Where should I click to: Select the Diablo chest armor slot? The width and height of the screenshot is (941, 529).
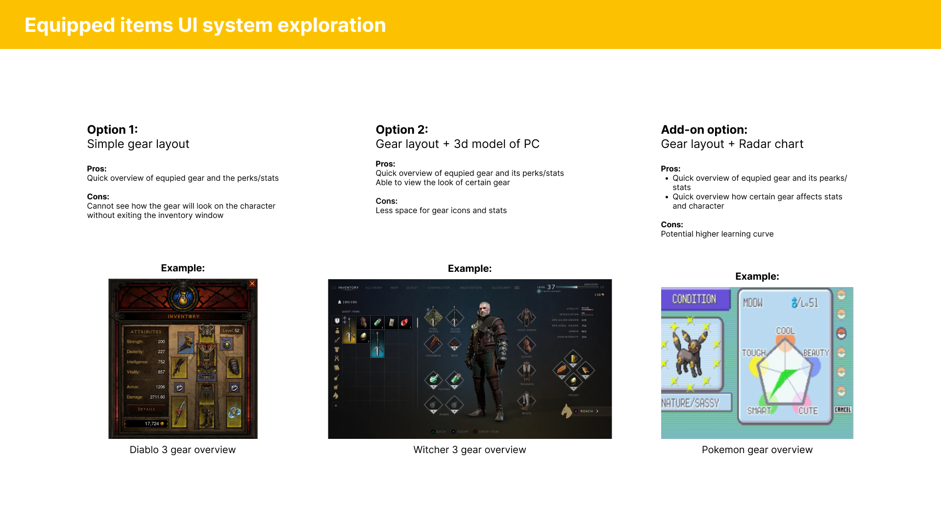(206, 359)
